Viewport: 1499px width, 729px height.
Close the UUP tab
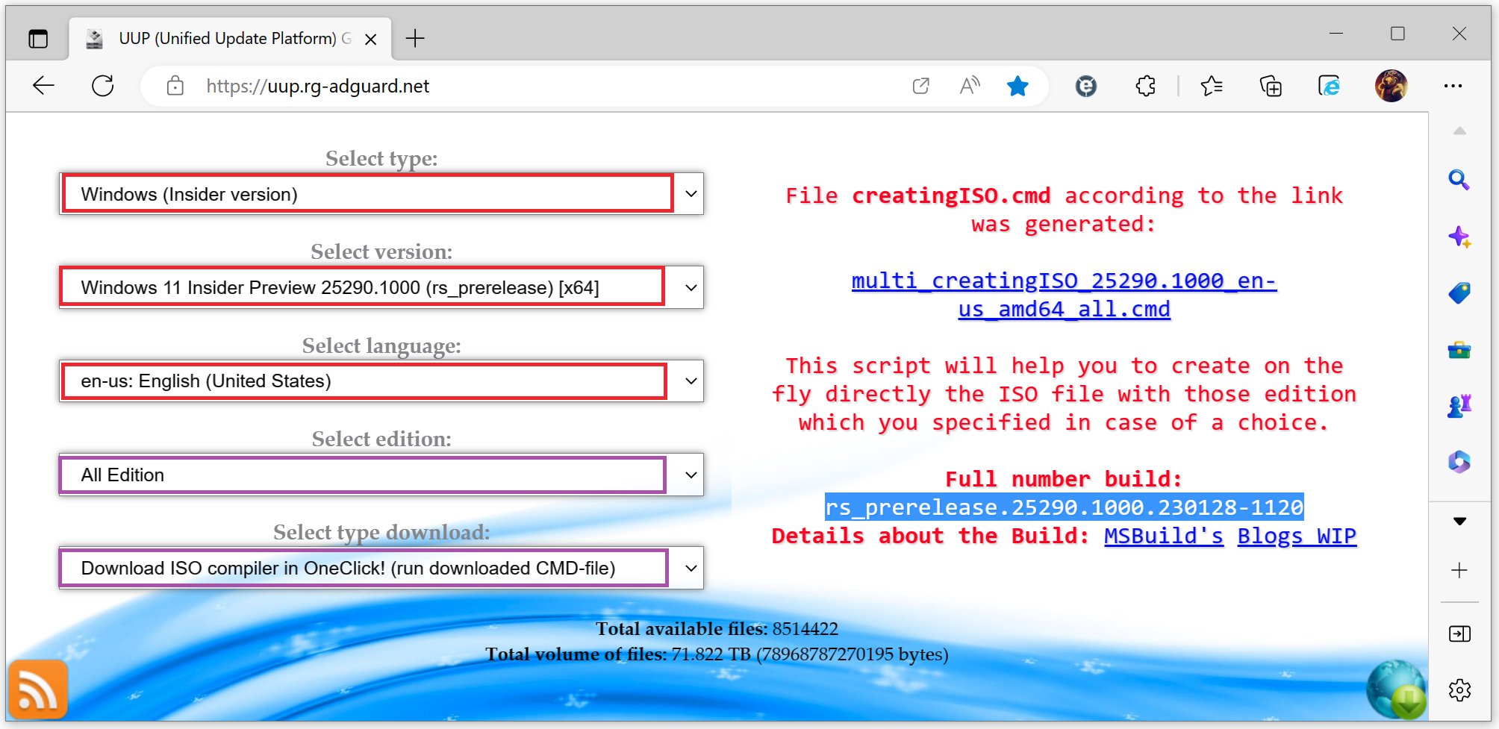coord(370,39)
